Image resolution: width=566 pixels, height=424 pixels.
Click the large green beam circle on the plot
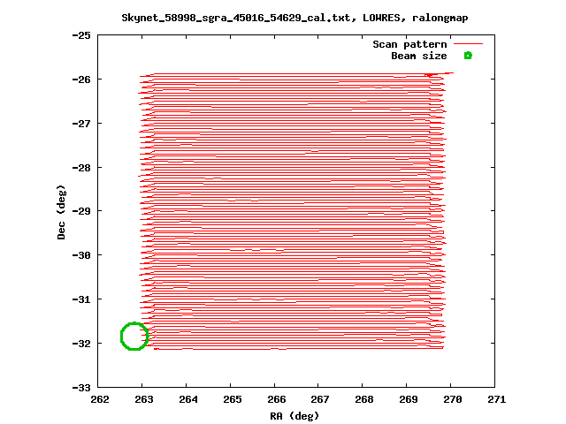134,336
